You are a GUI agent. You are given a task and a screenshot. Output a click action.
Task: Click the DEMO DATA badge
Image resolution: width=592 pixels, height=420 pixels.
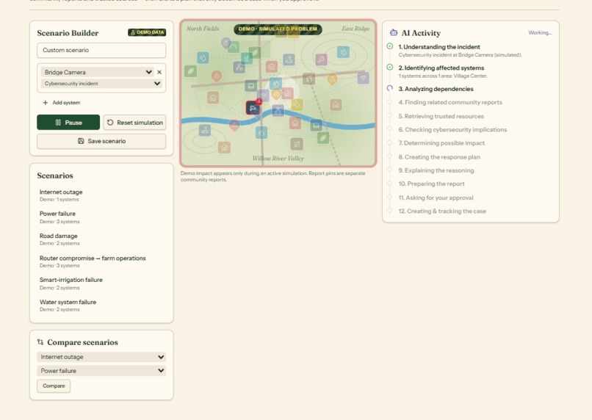147,32
